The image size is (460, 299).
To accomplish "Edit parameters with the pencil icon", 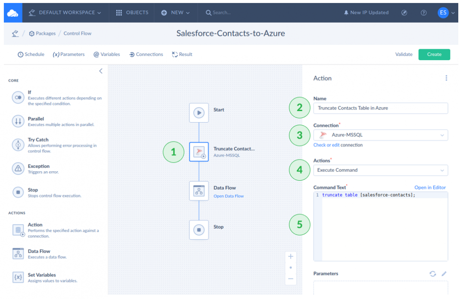I will click(x=444, y=274).
